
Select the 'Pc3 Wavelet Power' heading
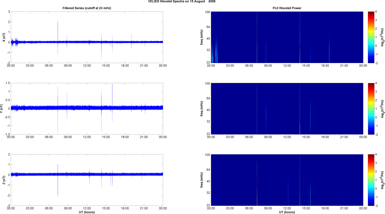coord(287,8)
